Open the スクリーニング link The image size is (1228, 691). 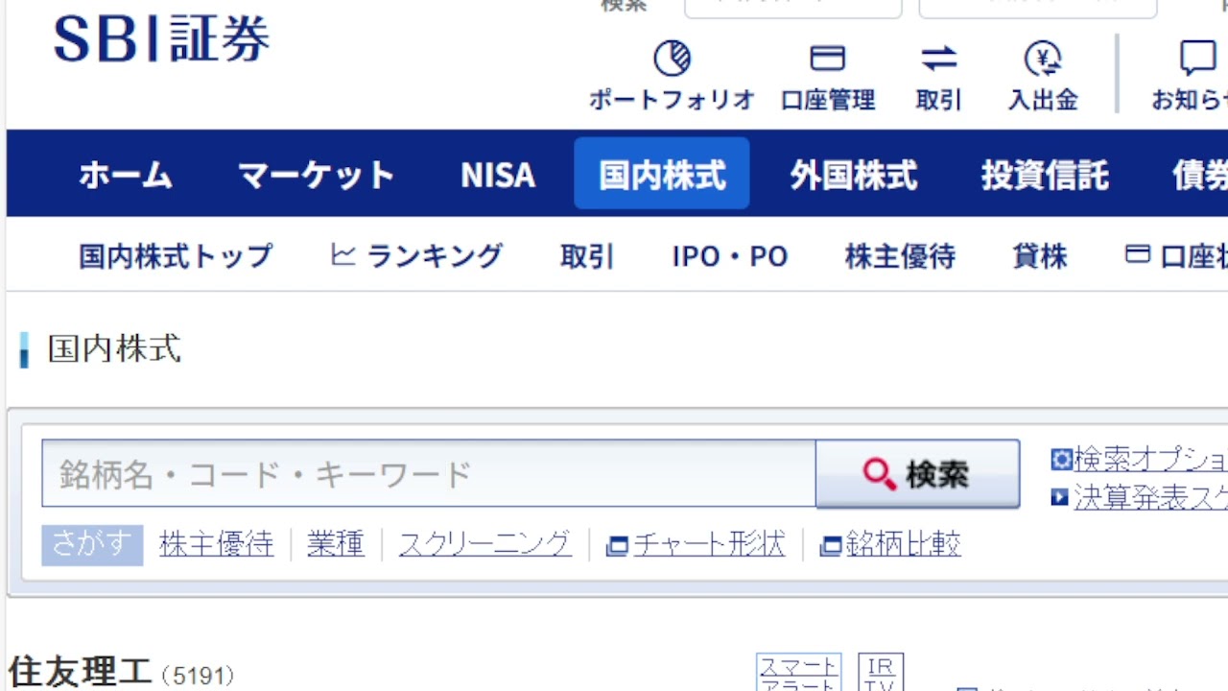[484, 545]
